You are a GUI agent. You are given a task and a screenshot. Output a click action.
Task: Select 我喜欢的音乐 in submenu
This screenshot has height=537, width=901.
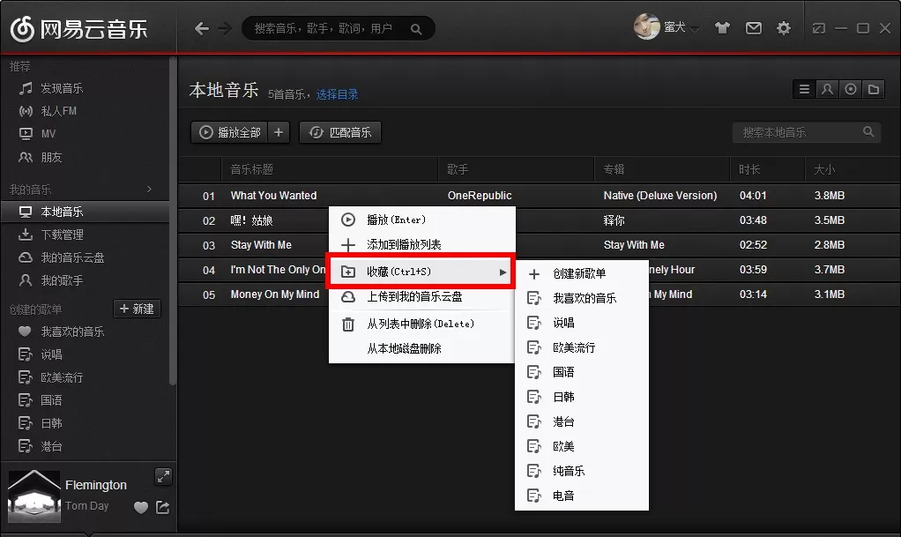click(x=582, y=298)
